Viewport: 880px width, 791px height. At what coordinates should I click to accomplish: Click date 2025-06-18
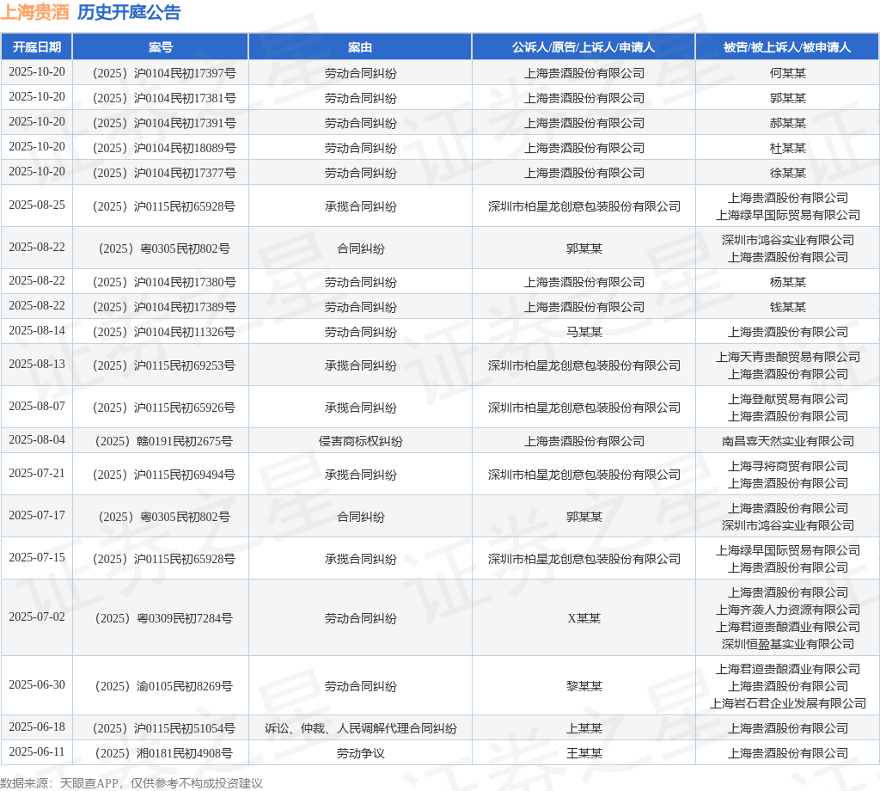pyautogui.click(x=37, y=727)
